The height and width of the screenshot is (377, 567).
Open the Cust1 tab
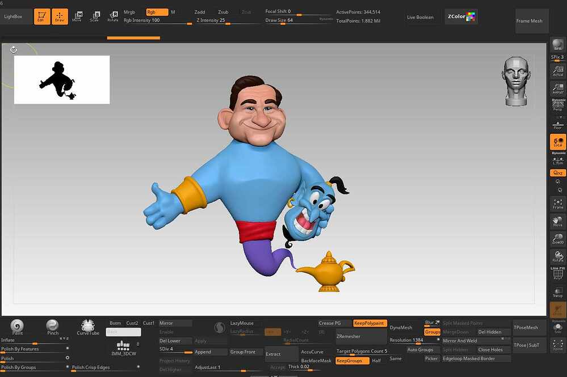coord(149,323)
